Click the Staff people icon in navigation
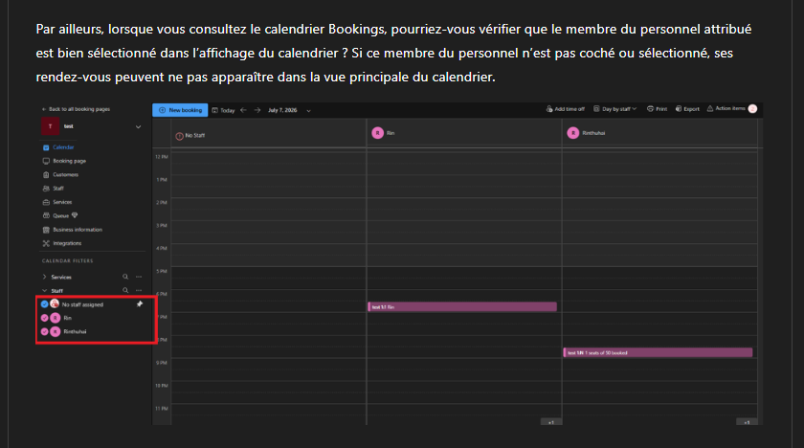804x448 pixels. [46, 189]
